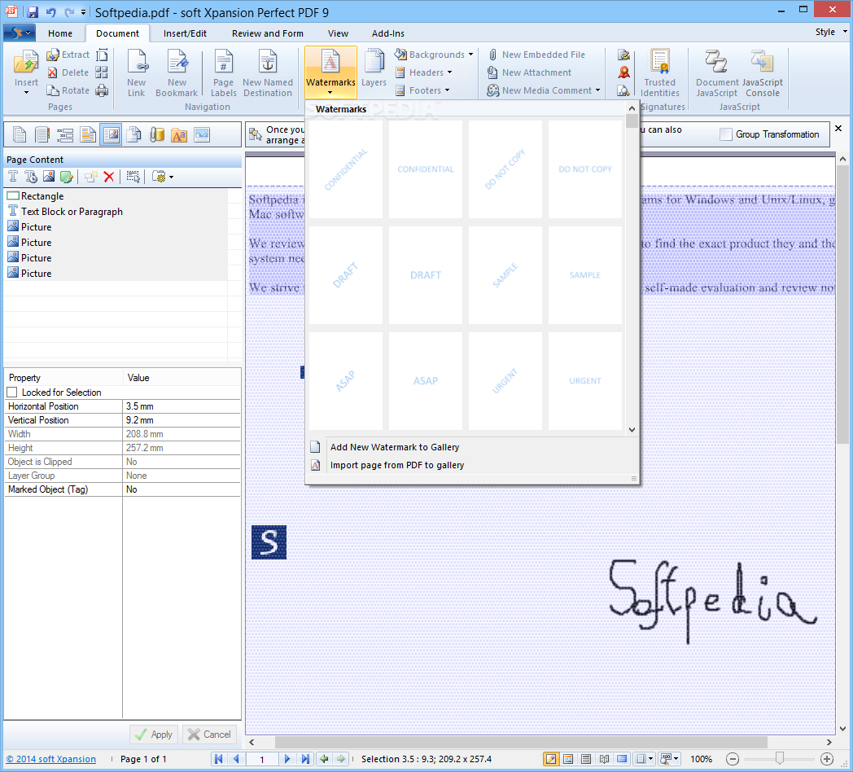Select the diagonal CONFIDENTIAL watermark thumbnail
Screen dimensions: 853x772
[345, 169]
